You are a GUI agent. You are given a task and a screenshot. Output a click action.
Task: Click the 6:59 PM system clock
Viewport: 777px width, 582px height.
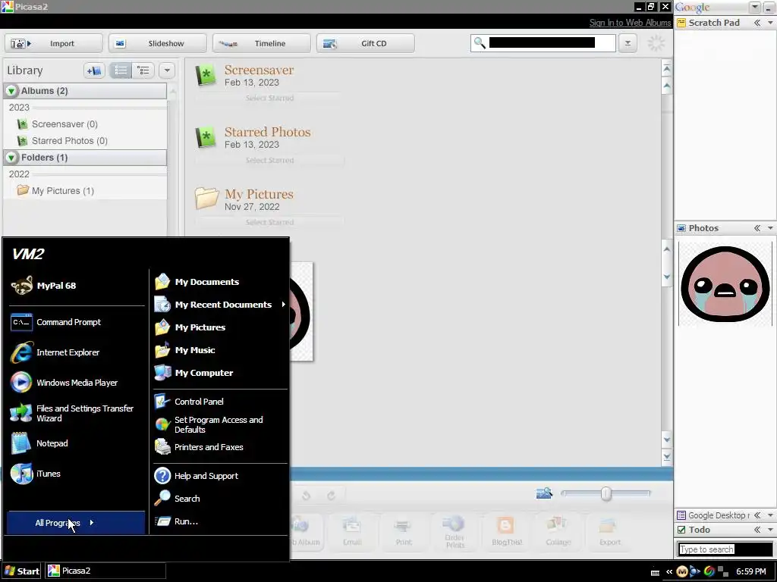[750, 571]
